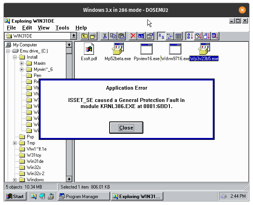The image size is (253, 205).
Task: Click the Properties toolbar icon
Action: [x=150, y=36]
